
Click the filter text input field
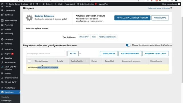46,54
